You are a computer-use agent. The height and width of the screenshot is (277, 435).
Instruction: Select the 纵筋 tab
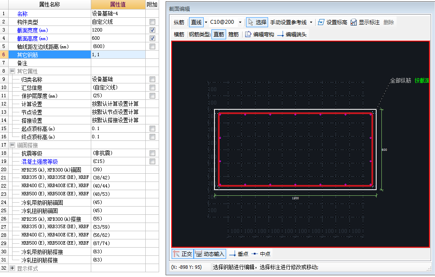[x=179, y=22]
